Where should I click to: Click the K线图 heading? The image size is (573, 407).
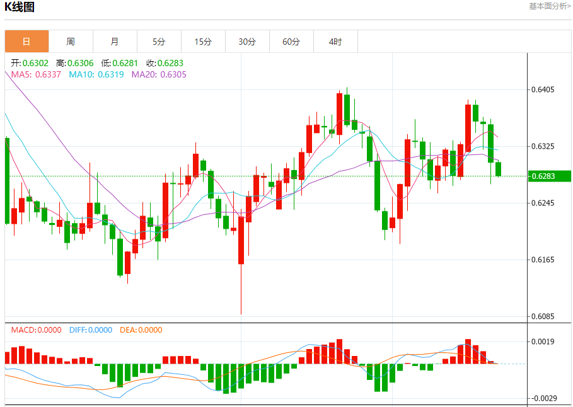pyautogui.click(x=20, y=6)
